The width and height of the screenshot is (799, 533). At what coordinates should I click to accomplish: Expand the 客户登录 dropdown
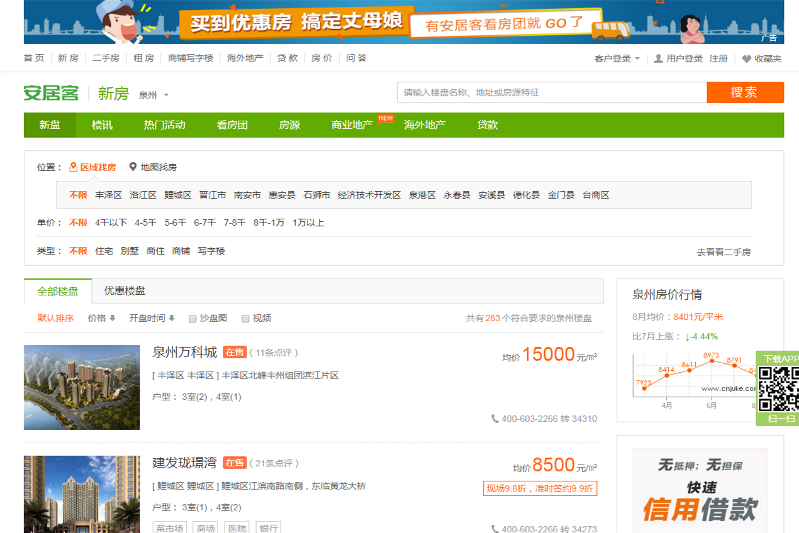617,58
